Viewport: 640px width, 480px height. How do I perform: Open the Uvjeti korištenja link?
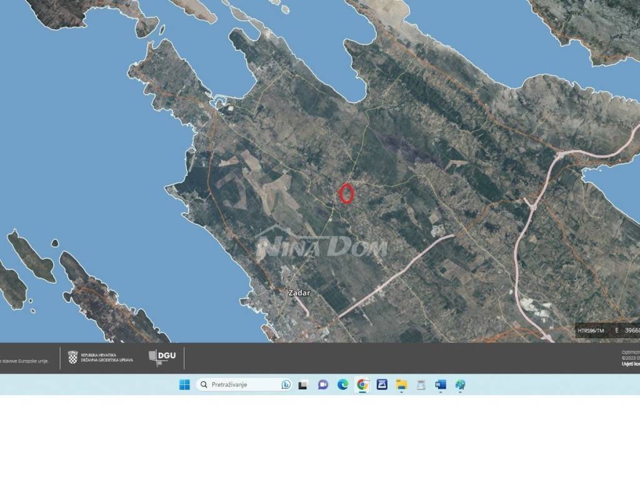tap(630, 363)
